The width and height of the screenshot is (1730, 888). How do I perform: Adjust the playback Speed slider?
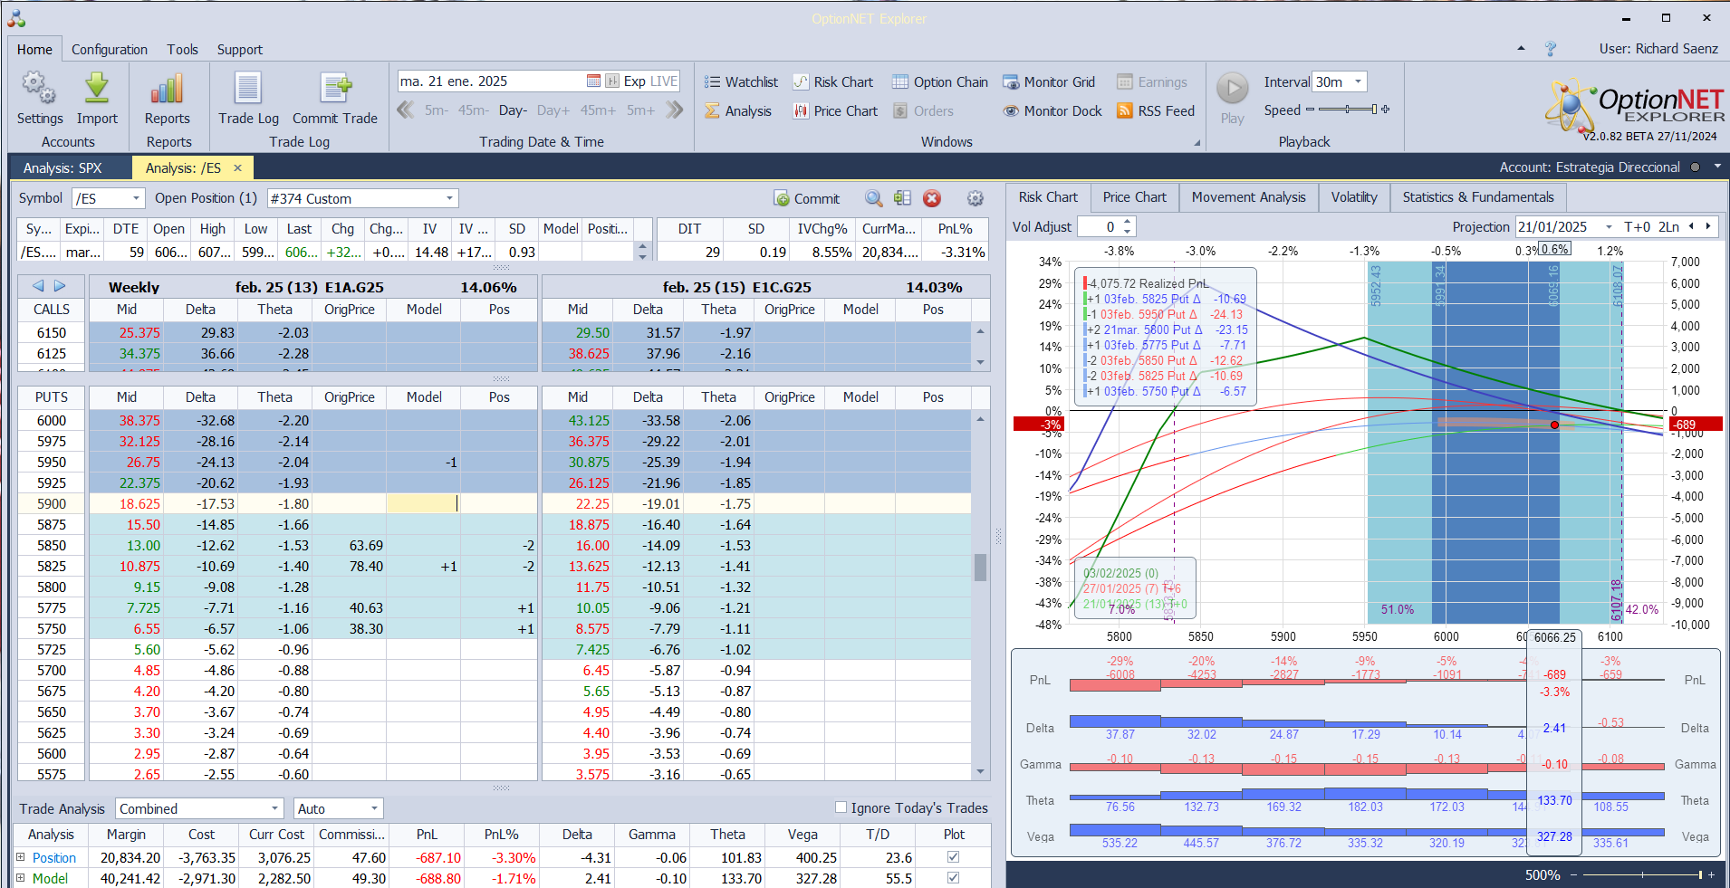click(x=1348, y=110)
